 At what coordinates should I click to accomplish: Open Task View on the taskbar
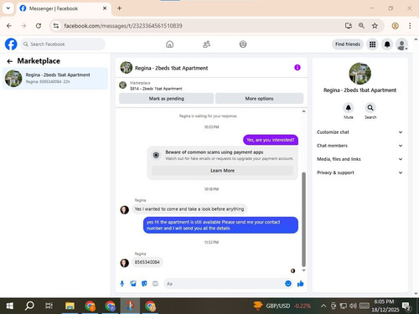[x=49, y=306]
